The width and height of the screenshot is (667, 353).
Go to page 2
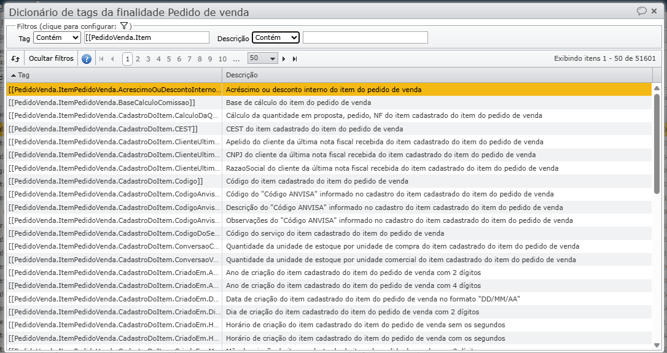click(x=138, y=59)
